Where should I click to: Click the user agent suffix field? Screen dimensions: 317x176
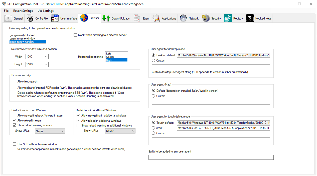tap(211, 157)
